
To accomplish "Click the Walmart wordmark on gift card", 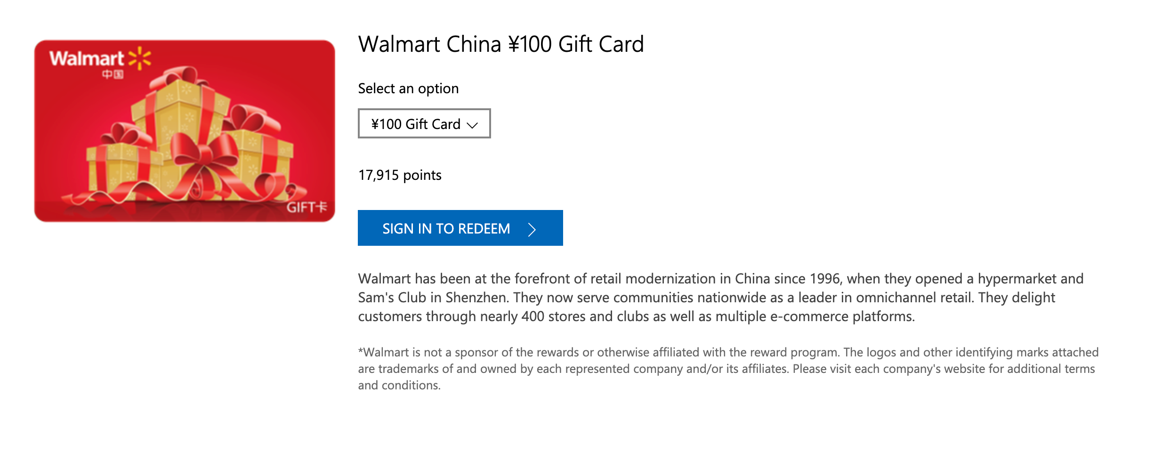I will click(x=87, y=59).
